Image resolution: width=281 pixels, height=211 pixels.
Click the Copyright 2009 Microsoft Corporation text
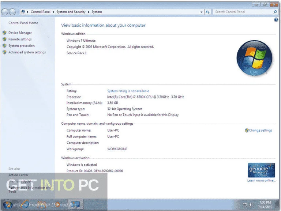pos(110,47)
